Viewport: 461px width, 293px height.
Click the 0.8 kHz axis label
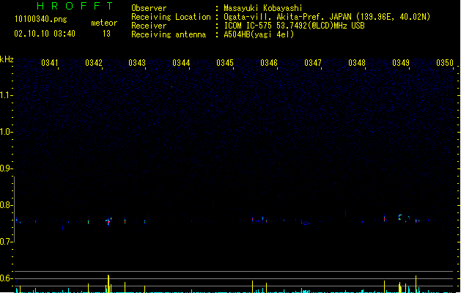(x=6, y=205)
